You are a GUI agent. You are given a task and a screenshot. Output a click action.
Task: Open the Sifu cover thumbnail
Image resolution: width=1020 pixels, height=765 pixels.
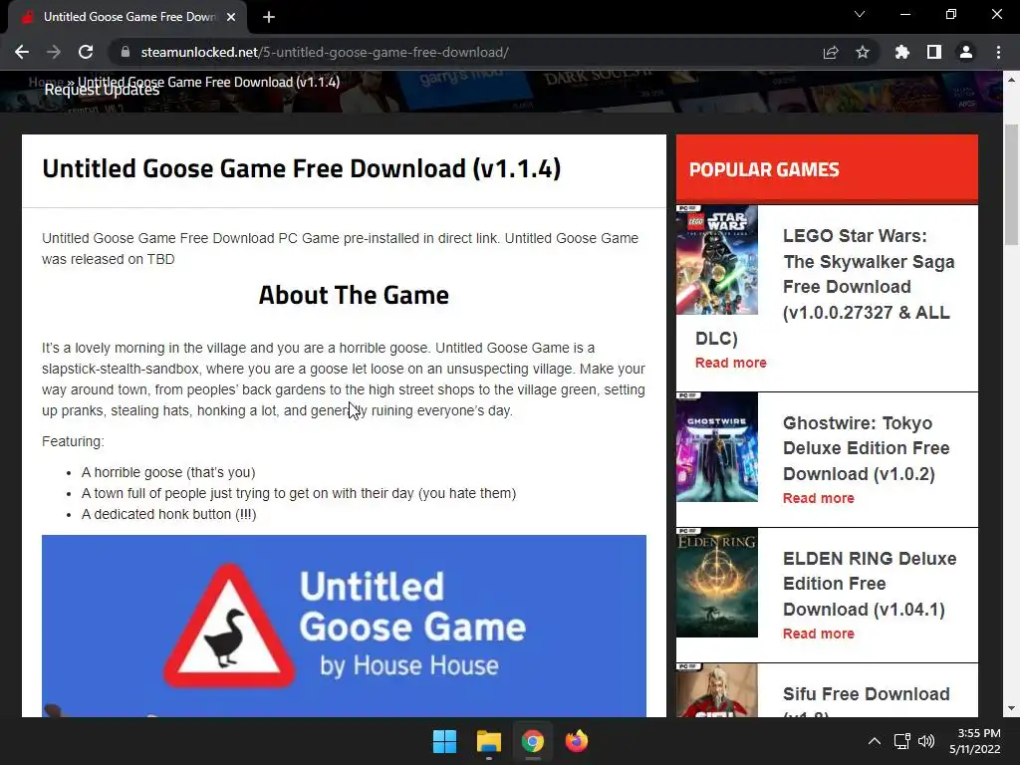pyautogui.click(x=717, y=690)
